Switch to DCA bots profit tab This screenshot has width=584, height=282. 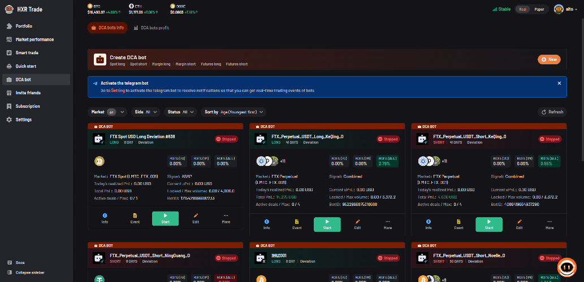151,28
